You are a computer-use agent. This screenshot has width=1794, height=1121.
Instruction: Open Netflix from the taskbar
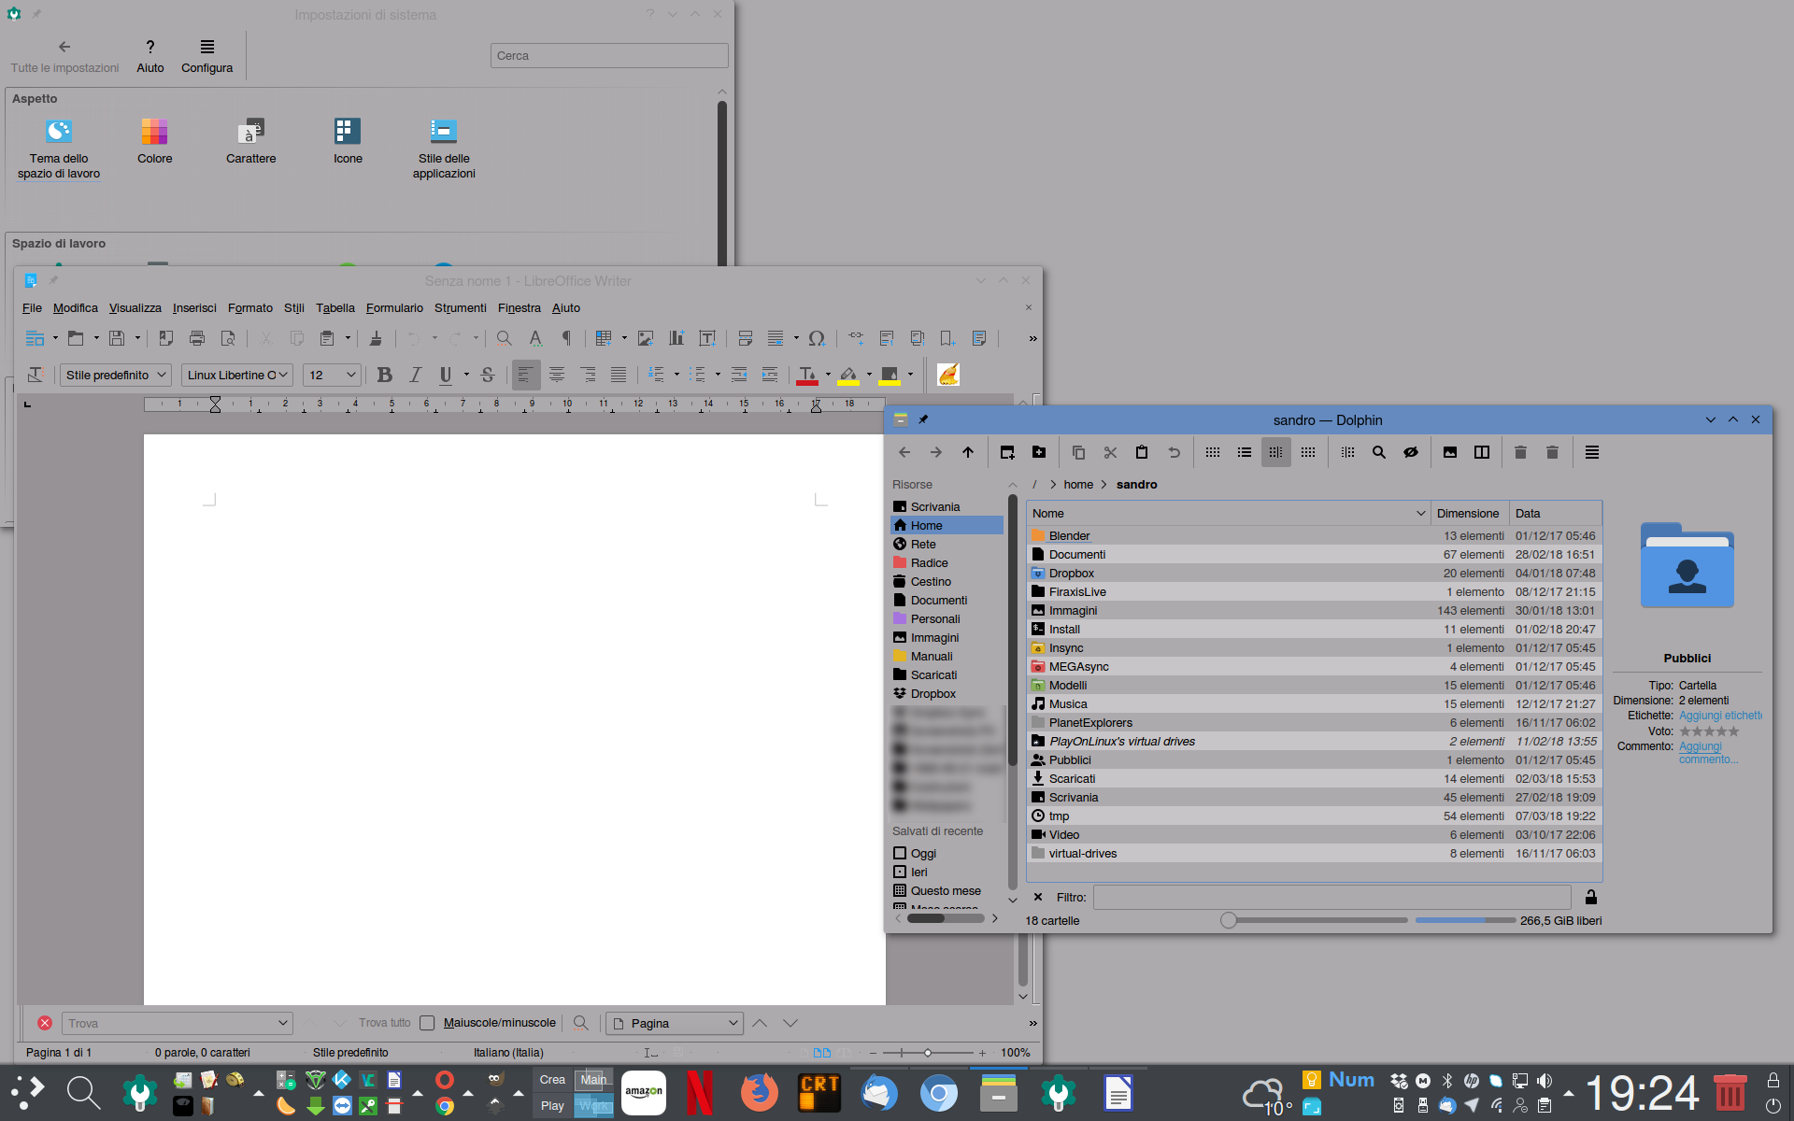pos(700,1092)
